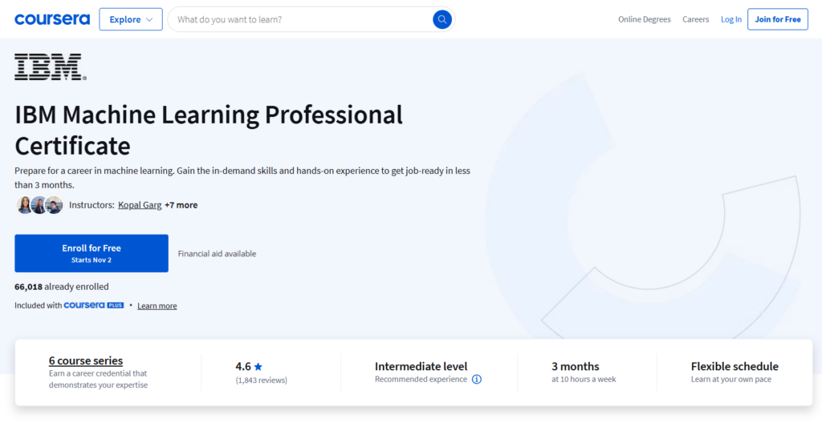Click the 'Learn at your own pace' text
Screen dimensions: 822x423
(x=730, y=379)
